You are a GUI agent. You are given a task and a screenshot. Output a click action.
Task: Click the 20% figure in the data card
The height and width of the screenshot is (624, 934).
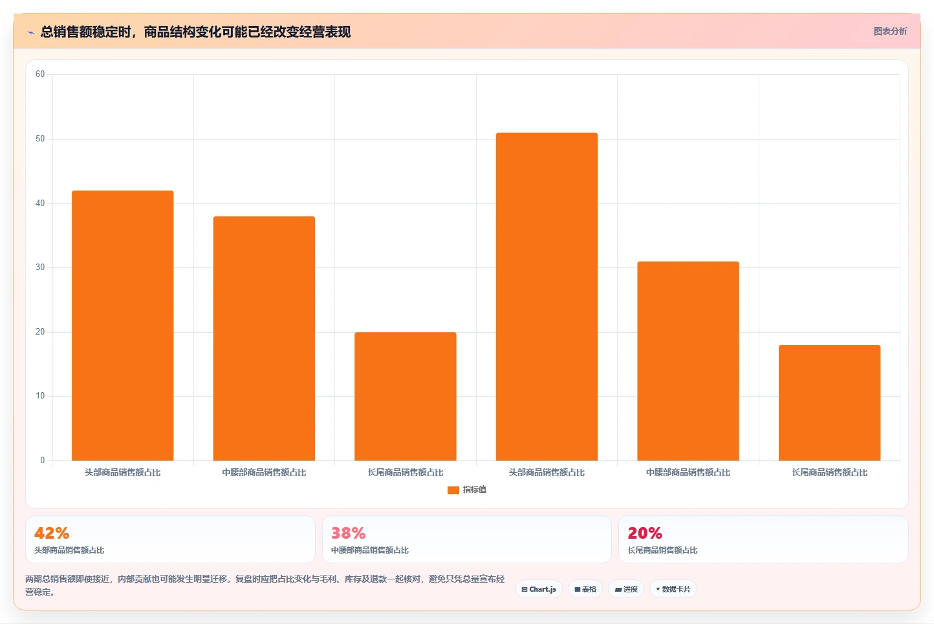(x=645, y=533)
